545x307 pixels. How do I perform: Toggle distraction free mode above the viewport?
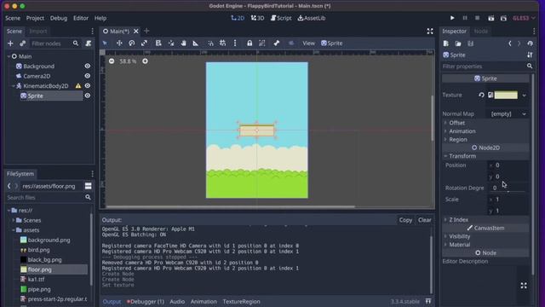coord(430,32)
